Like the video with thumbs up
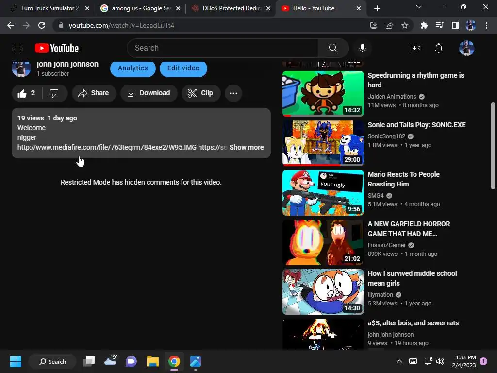 26,93
